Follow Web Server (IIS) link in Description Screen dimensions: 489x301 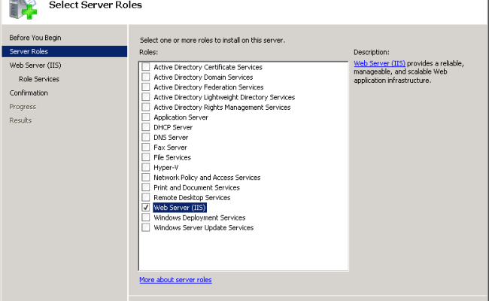pyautogui.click(x=379, y=63)
